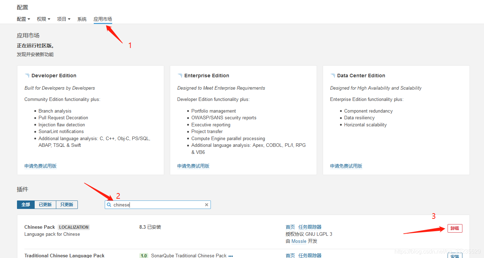The width and height of the screenshot is (484, 258).
Task: Uninstall the Chinese Pack plugin
Action: 455,228
